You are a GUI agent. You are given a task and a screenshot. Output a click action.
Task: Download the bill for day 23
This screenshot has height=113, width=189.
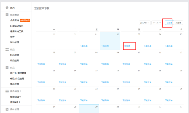105,100
